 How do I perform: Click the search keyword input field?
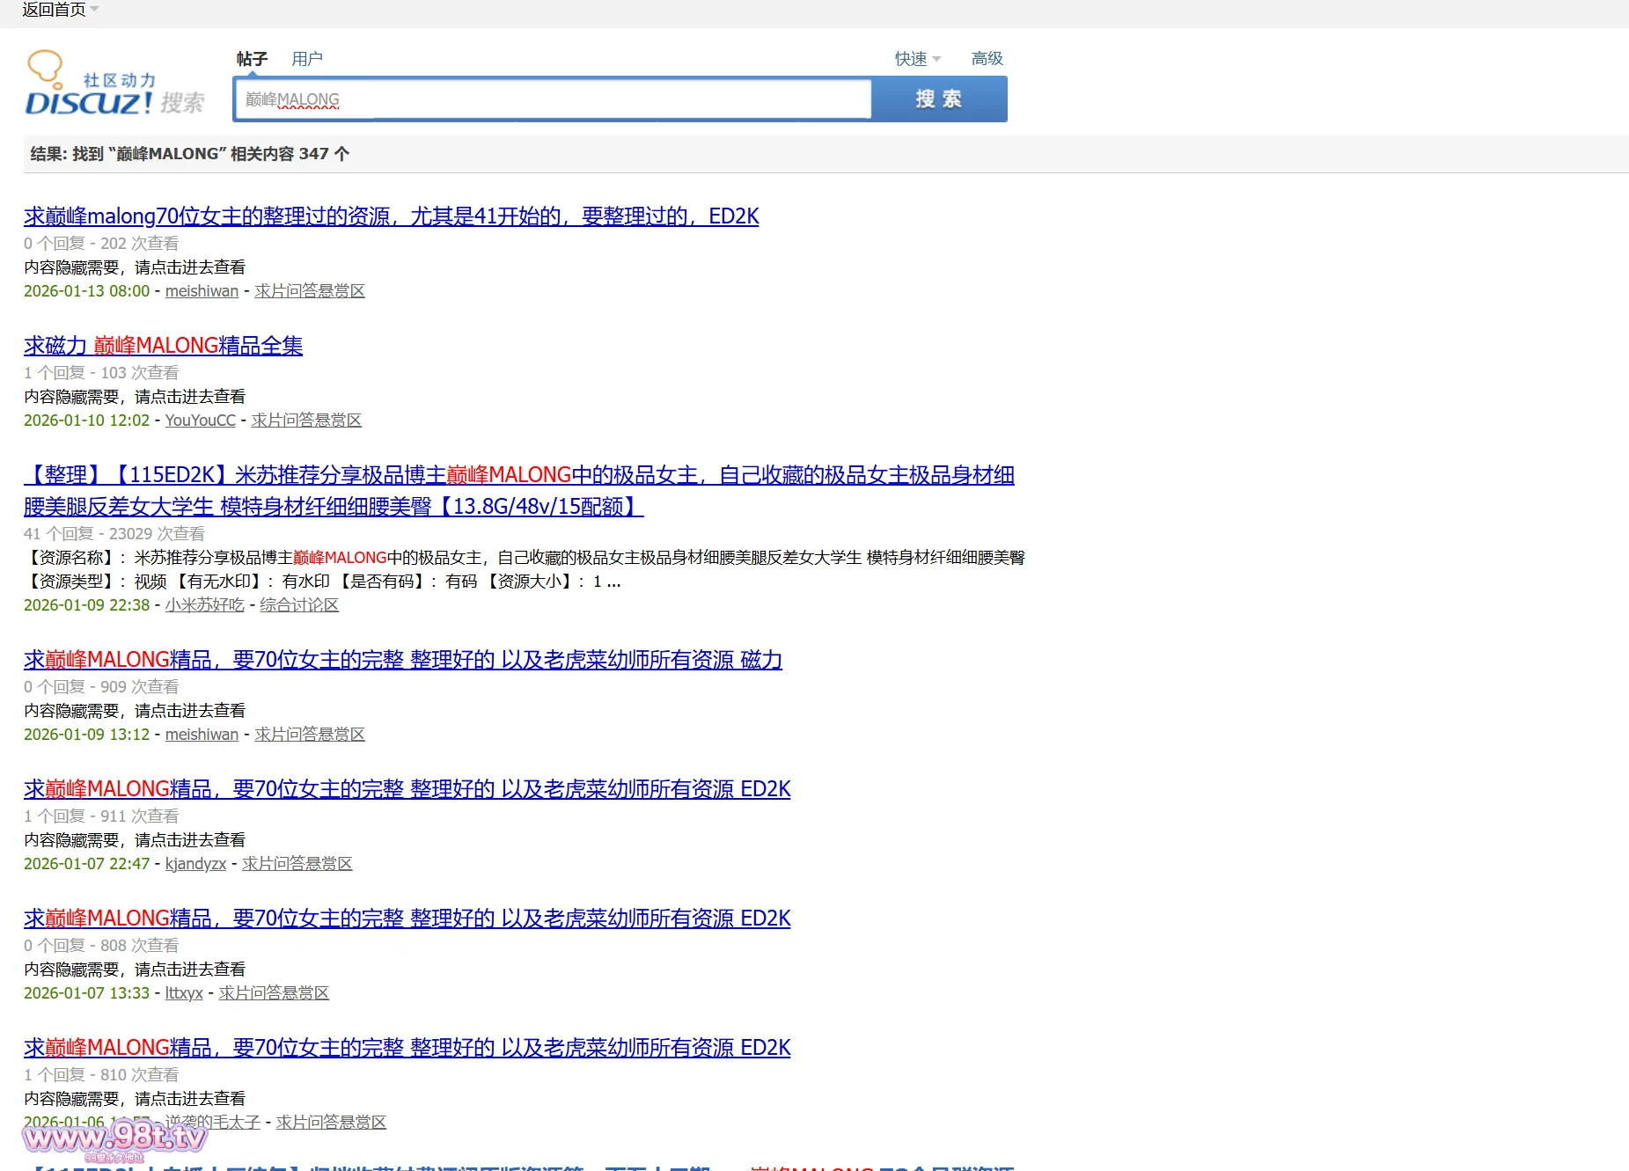coord(553,99)
